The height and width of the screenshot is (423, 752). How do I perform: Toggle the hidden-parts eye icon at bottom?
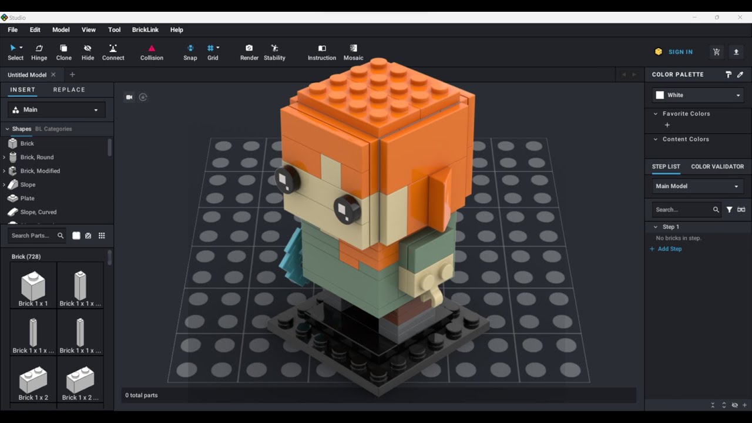[734, 405]
